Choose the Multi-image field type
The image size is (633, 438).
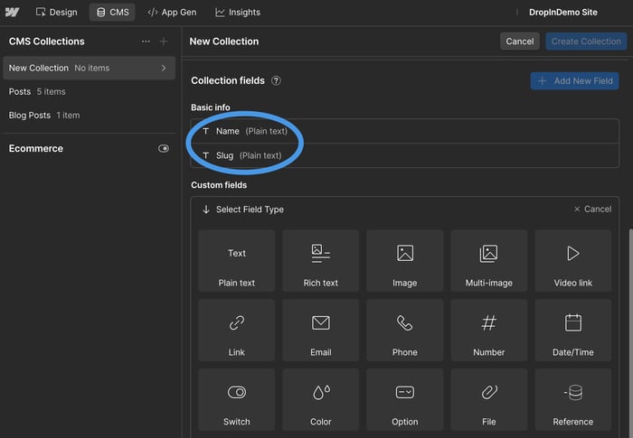[x=489, y=261]
